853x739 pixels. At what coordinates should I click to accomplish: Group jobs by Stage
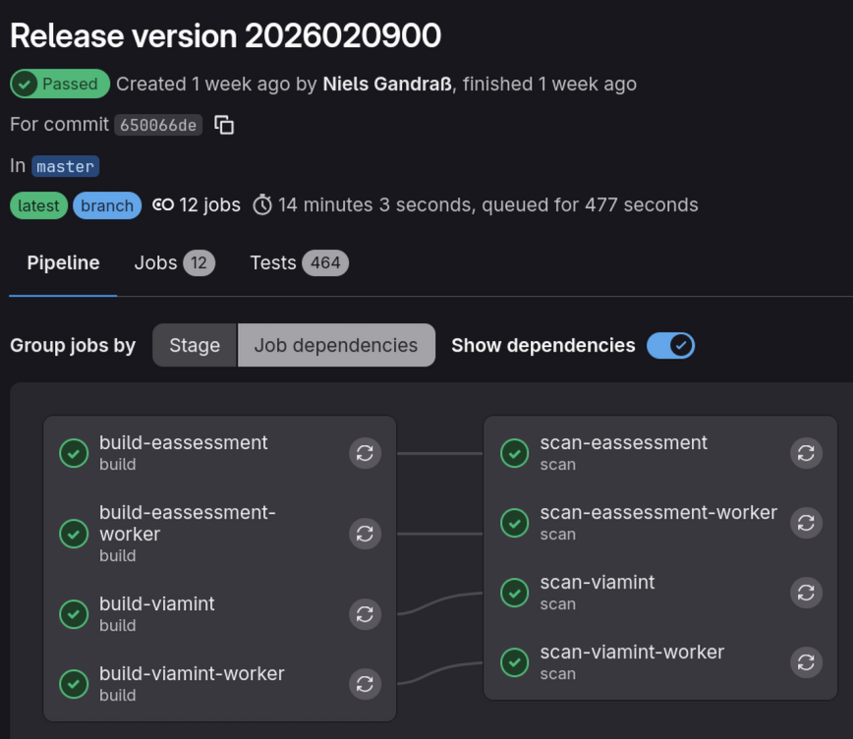point(195,346)
